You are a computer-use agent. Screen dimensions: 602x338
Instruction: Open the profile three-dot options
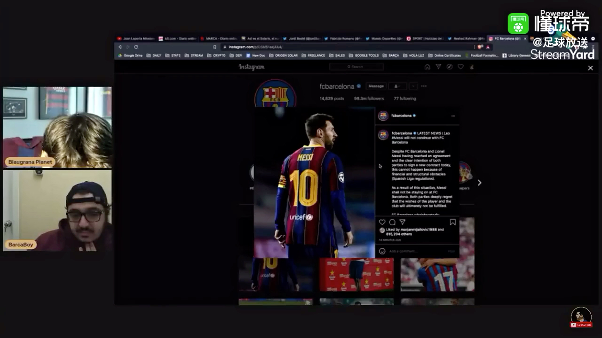[424, 86]
